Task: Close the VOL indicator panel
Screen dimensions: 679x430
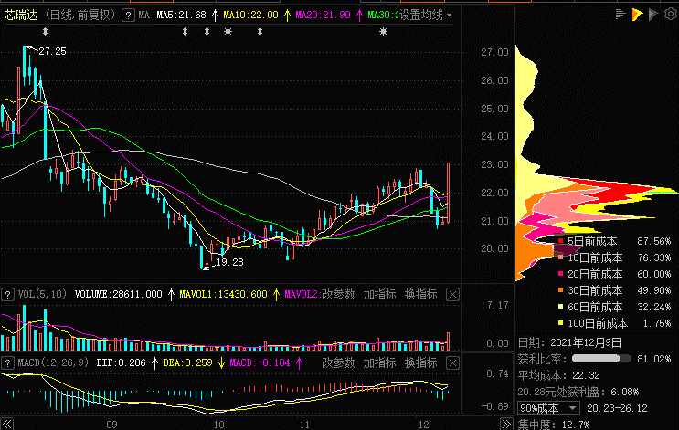Action: point(451,295)
